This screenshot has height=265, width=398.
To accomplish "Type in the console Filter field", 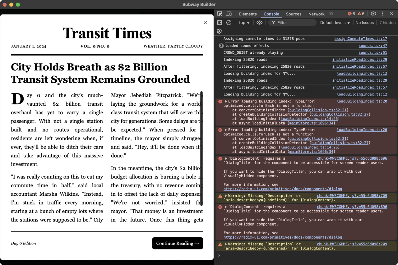I will [x=292, y=22].
